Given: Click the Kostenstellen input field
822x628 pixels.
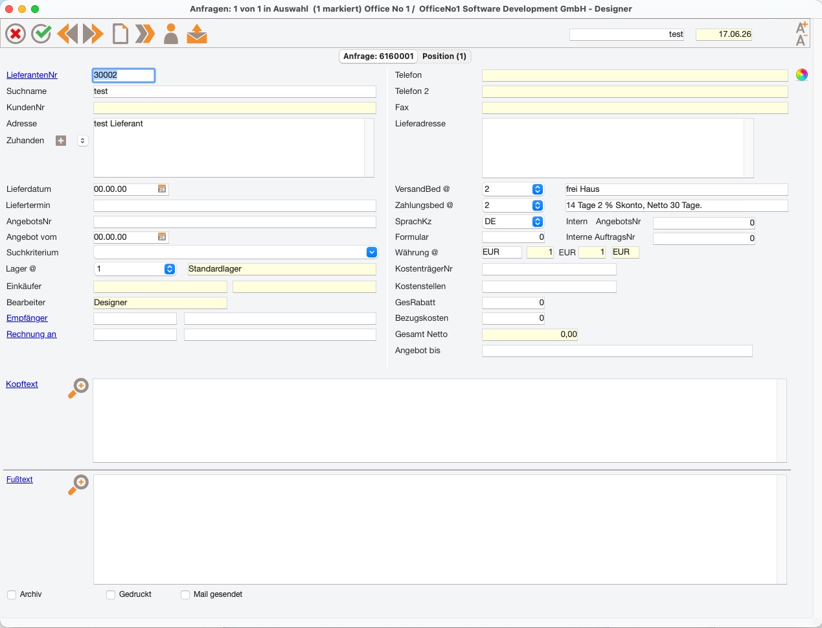Looking at the screenshot, I should tap(549, 286).
